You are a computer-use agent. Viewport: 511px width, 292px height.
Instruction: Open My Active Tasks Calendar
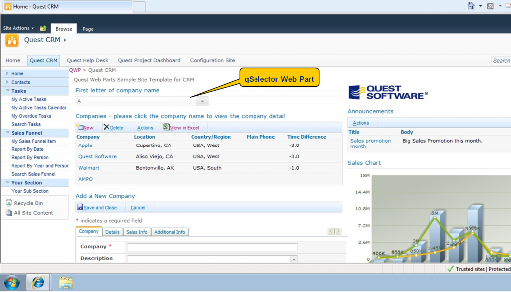(x=39, y=108)
